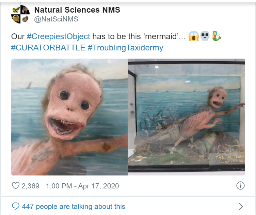This screenshot has height=215, width=256.
Task: Follow the #TroublingTaxidermy hashtag link
Action: tap(125, 48)
